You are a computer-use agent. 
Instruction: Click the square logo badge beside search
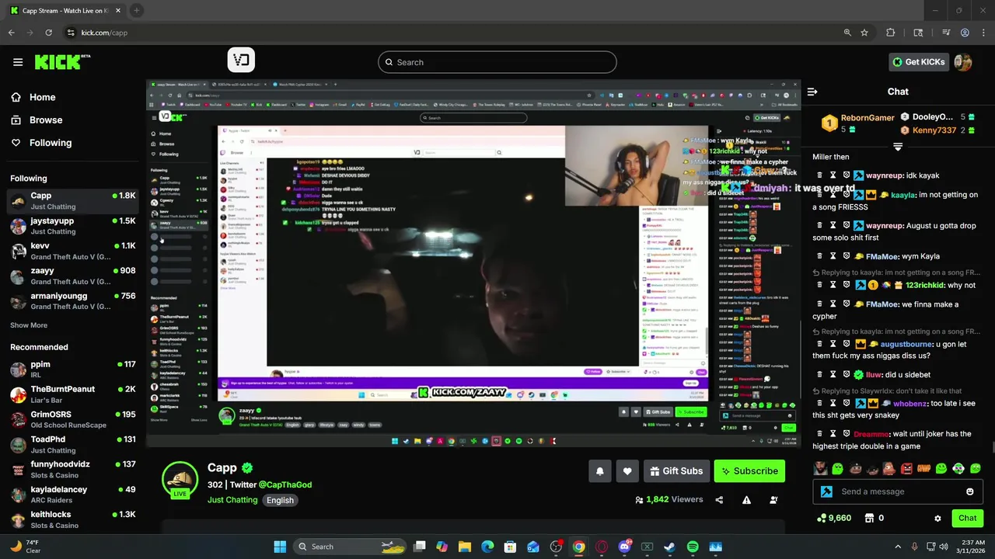[x=241, y=61]
